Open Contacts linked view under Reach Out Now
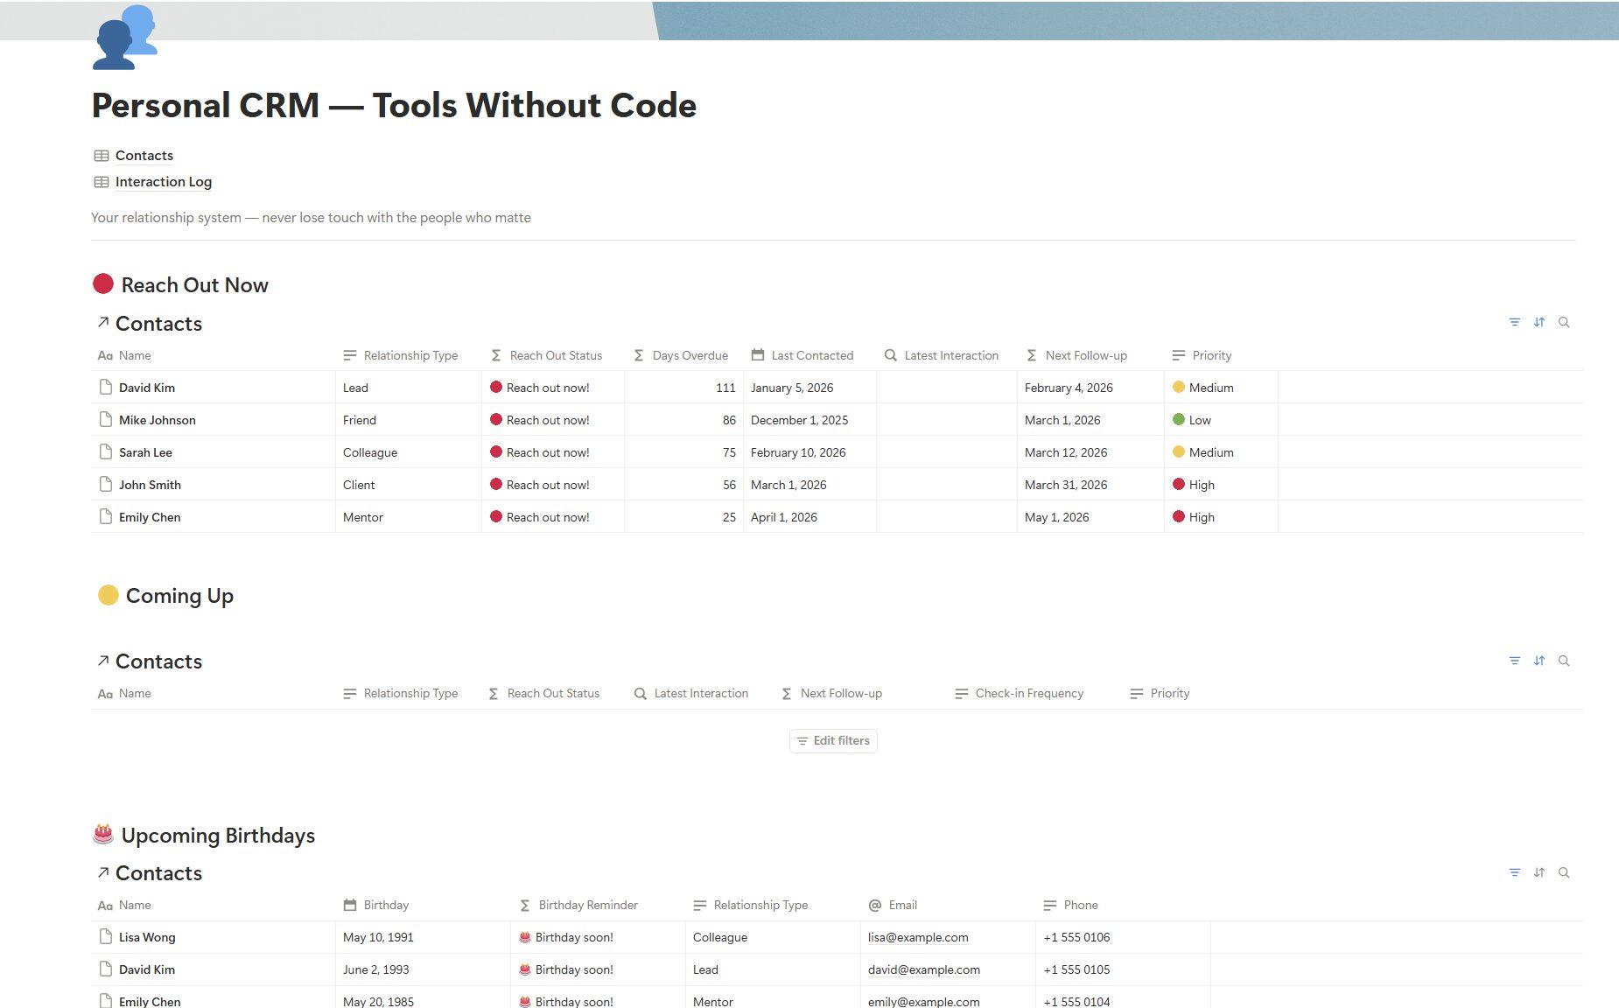This screenshot has height=1008, width=1619. (x=150, y=324)
